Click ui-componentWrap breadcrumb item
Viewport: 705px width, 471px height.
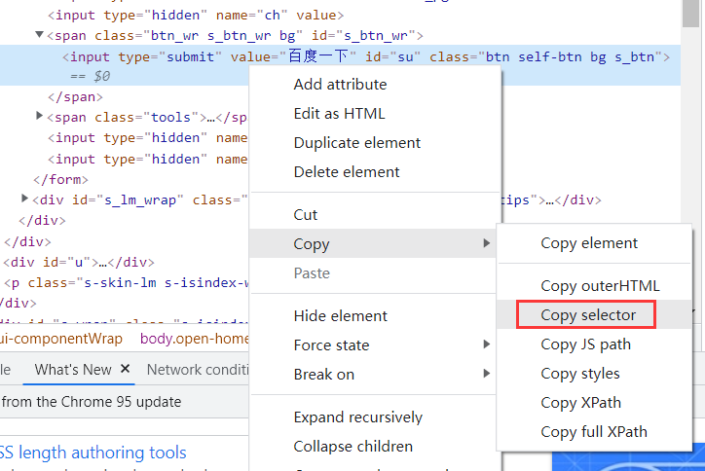pyautogui.click(x=61, y=339)
